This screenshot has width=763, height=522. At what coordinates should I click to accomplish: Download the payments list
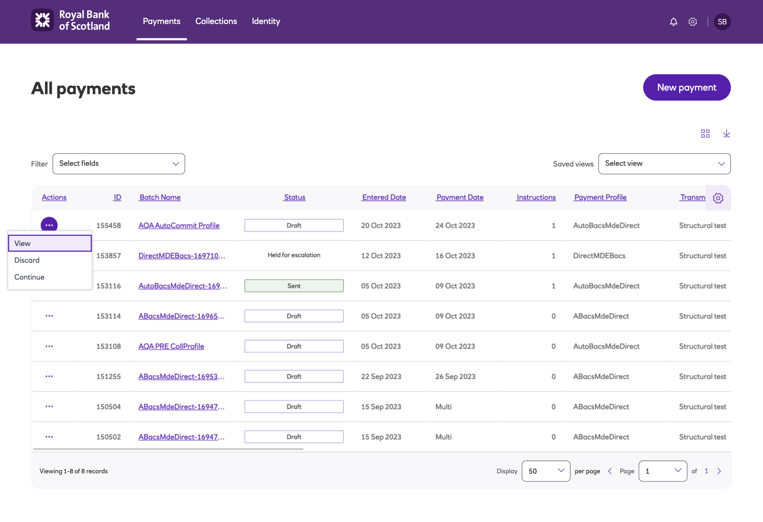pos(726,133)
